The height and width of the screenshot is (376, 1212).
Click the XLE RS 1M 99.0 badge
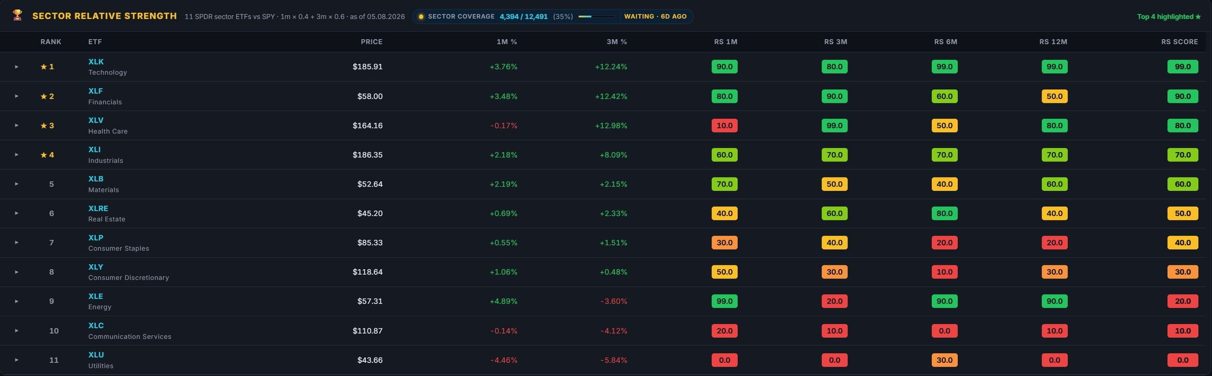(724, 301)
